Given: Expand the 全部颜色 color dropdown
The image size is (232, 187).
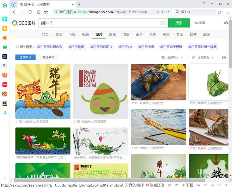Looking at the screenshot, I should click(203, 58).
